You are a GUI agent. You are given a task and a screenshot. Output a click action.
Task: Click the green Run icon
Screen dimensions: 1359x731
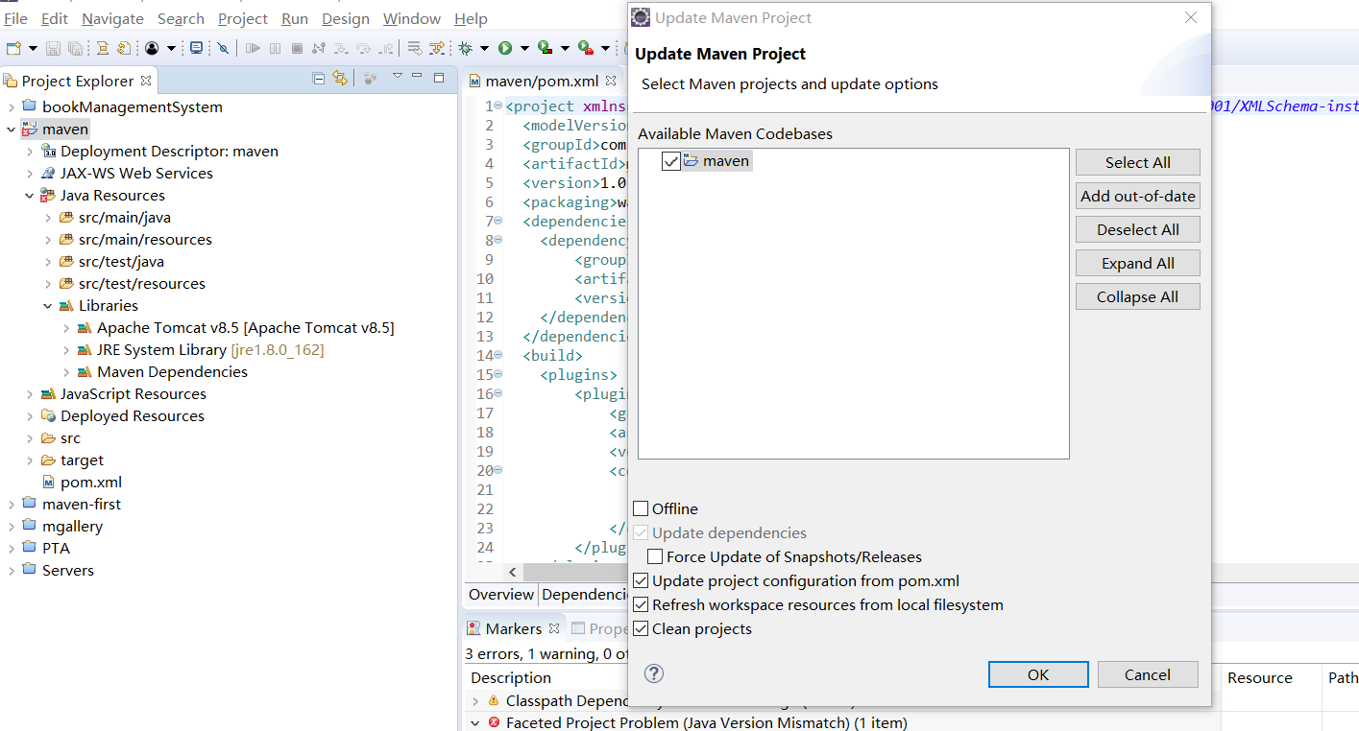point(505,48)
